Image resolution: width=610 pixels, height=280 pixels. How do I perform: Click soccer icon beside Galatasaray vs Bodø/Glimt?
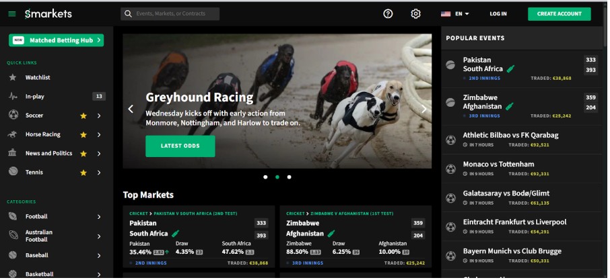click(x=450, y=198)
